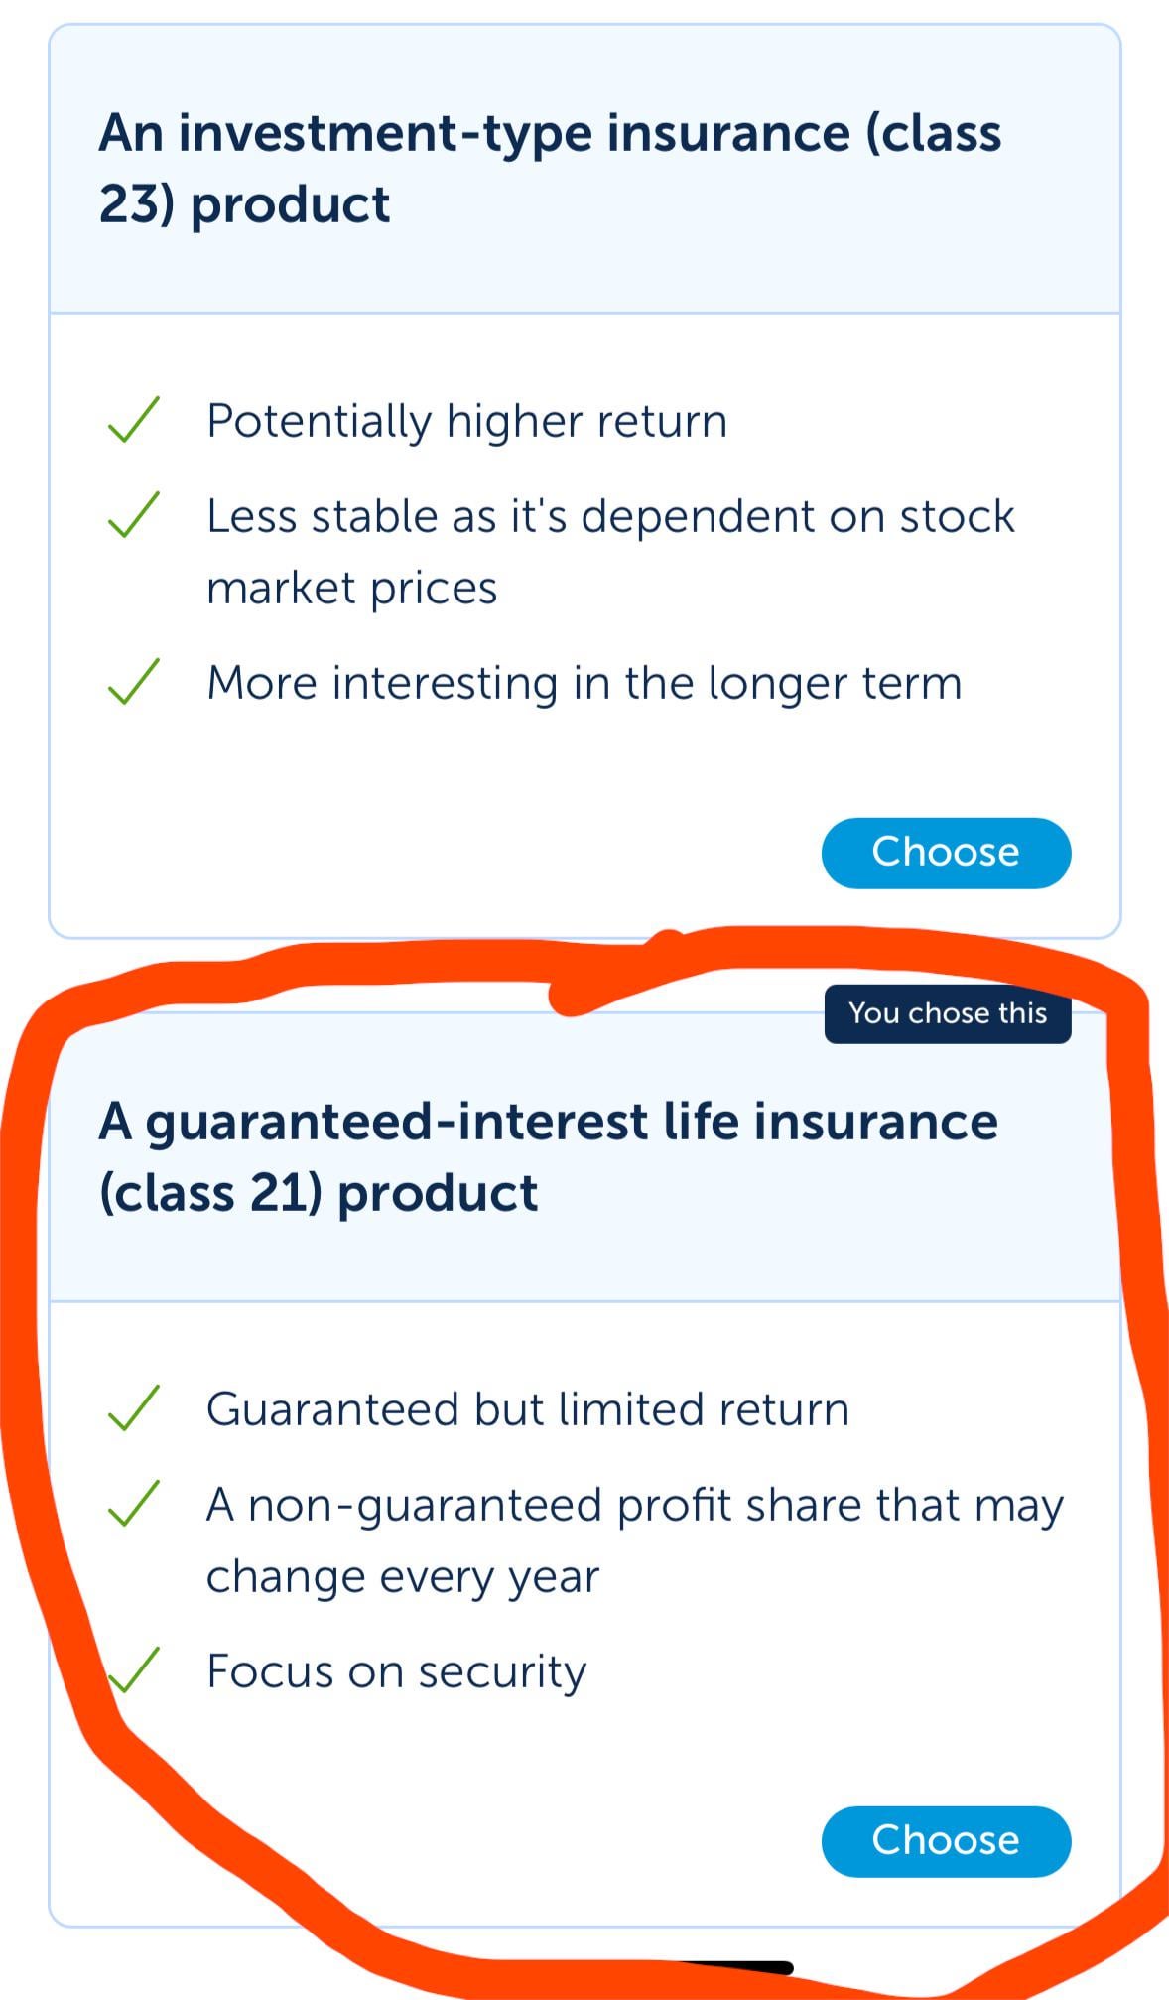
Task: Click checkmark beside 'Focus on security'
Action: point(134,1670)
